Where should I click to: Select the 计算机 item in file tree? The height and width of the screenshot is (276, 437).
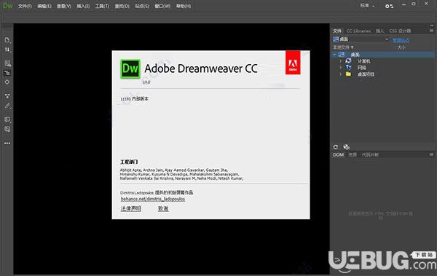363,61
